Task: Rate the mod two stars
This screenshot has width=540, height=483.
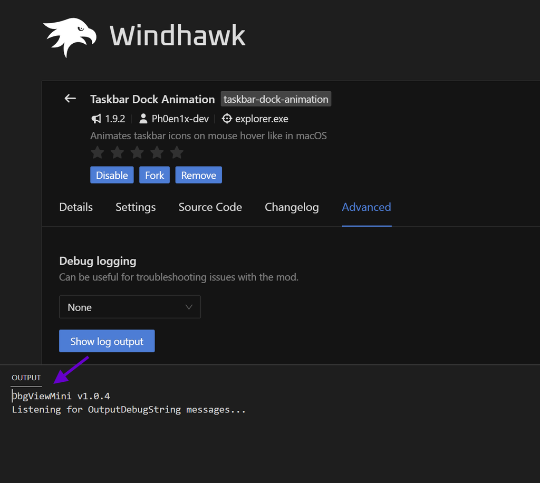Action: (118, 152)
